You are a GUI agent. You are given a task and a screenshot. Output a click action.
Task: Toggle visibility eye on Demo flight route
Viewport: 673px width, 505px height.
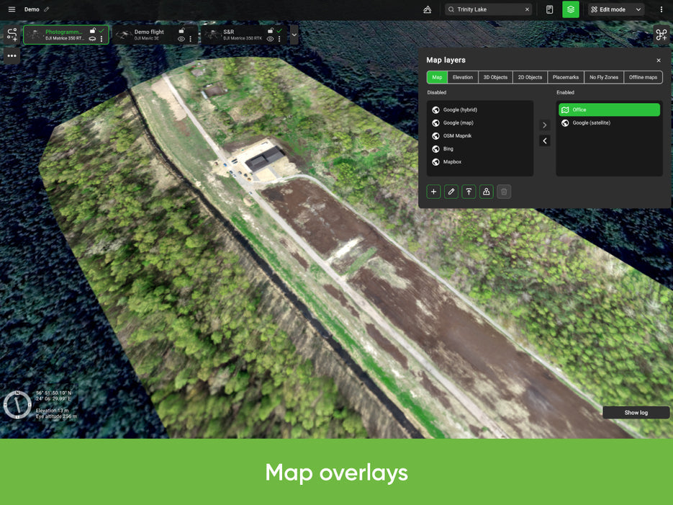point(181,39)
